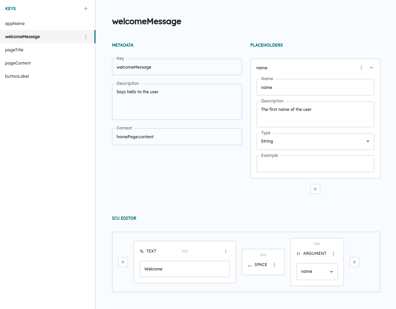
Task: Open the placeholder Type dropdown
Action: click(x=315, y=141)
